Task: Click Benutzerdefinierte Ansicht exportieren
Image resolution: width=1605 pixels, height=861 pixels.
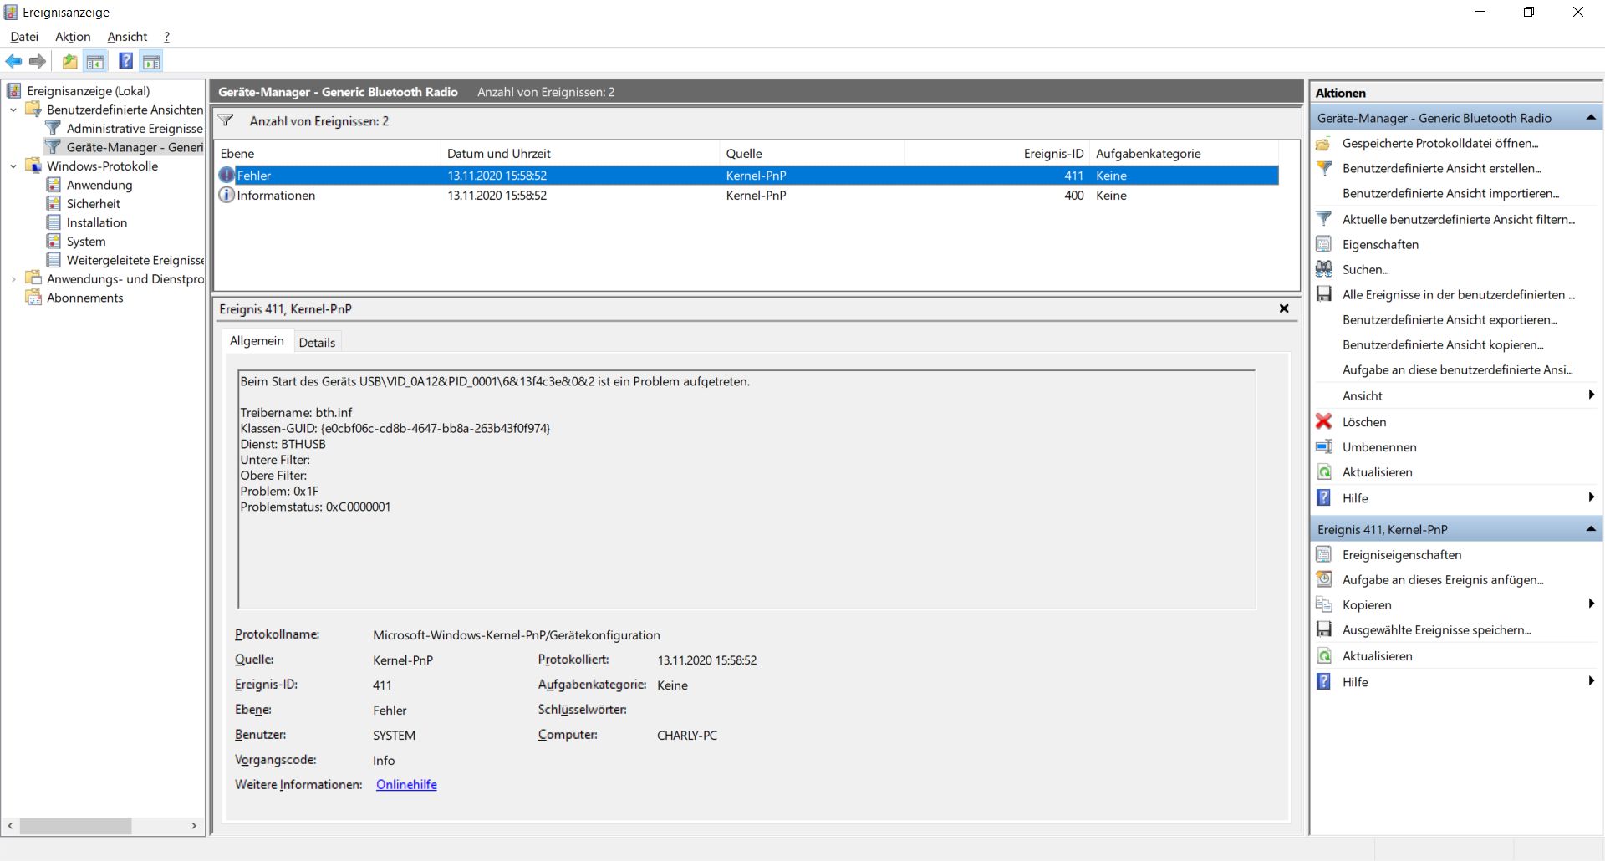Action: 1450,319
